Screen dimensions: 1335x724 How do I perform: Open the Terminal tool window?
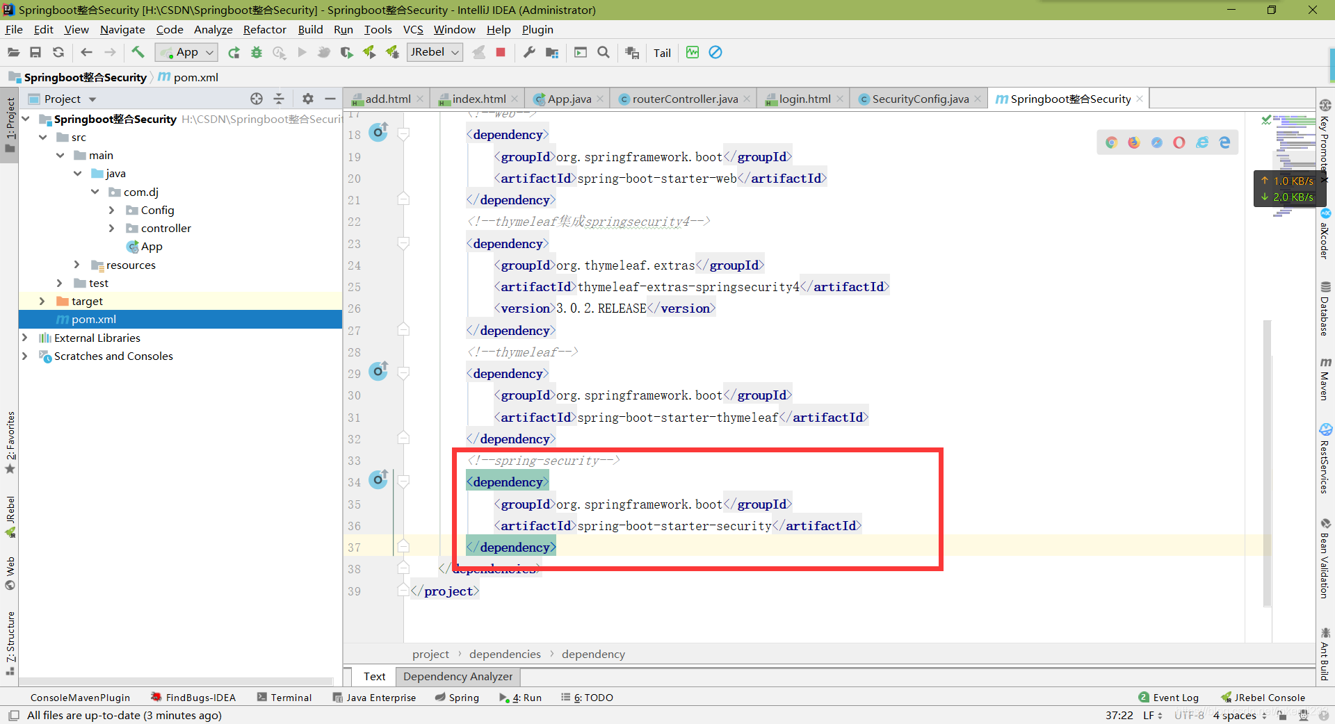pos(284,698)
